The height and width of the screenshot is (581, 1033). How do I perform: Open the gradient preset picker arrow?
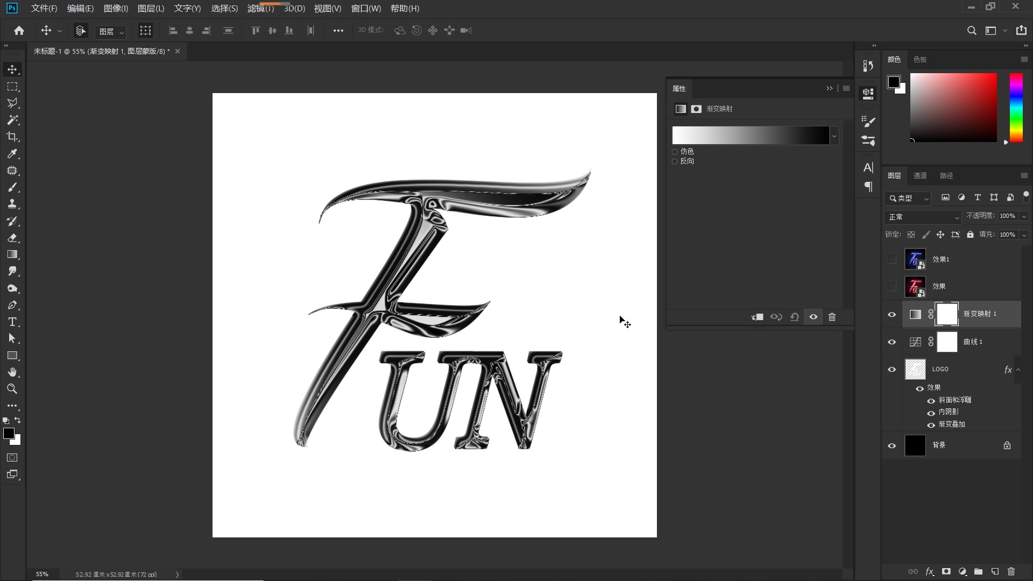click(x=834, y=136)
